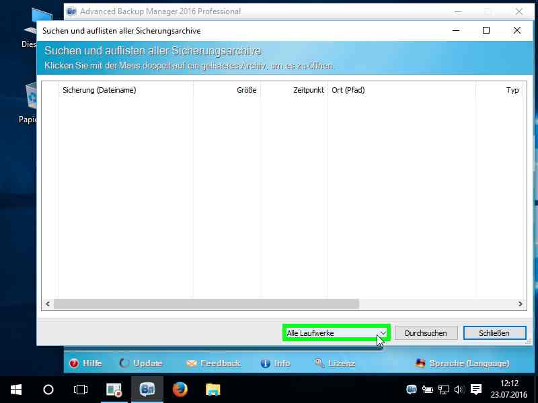Click the taskbar clock showing 12:12
The width and height of the screenshot is (538, 403).
(x=509, y=390)
